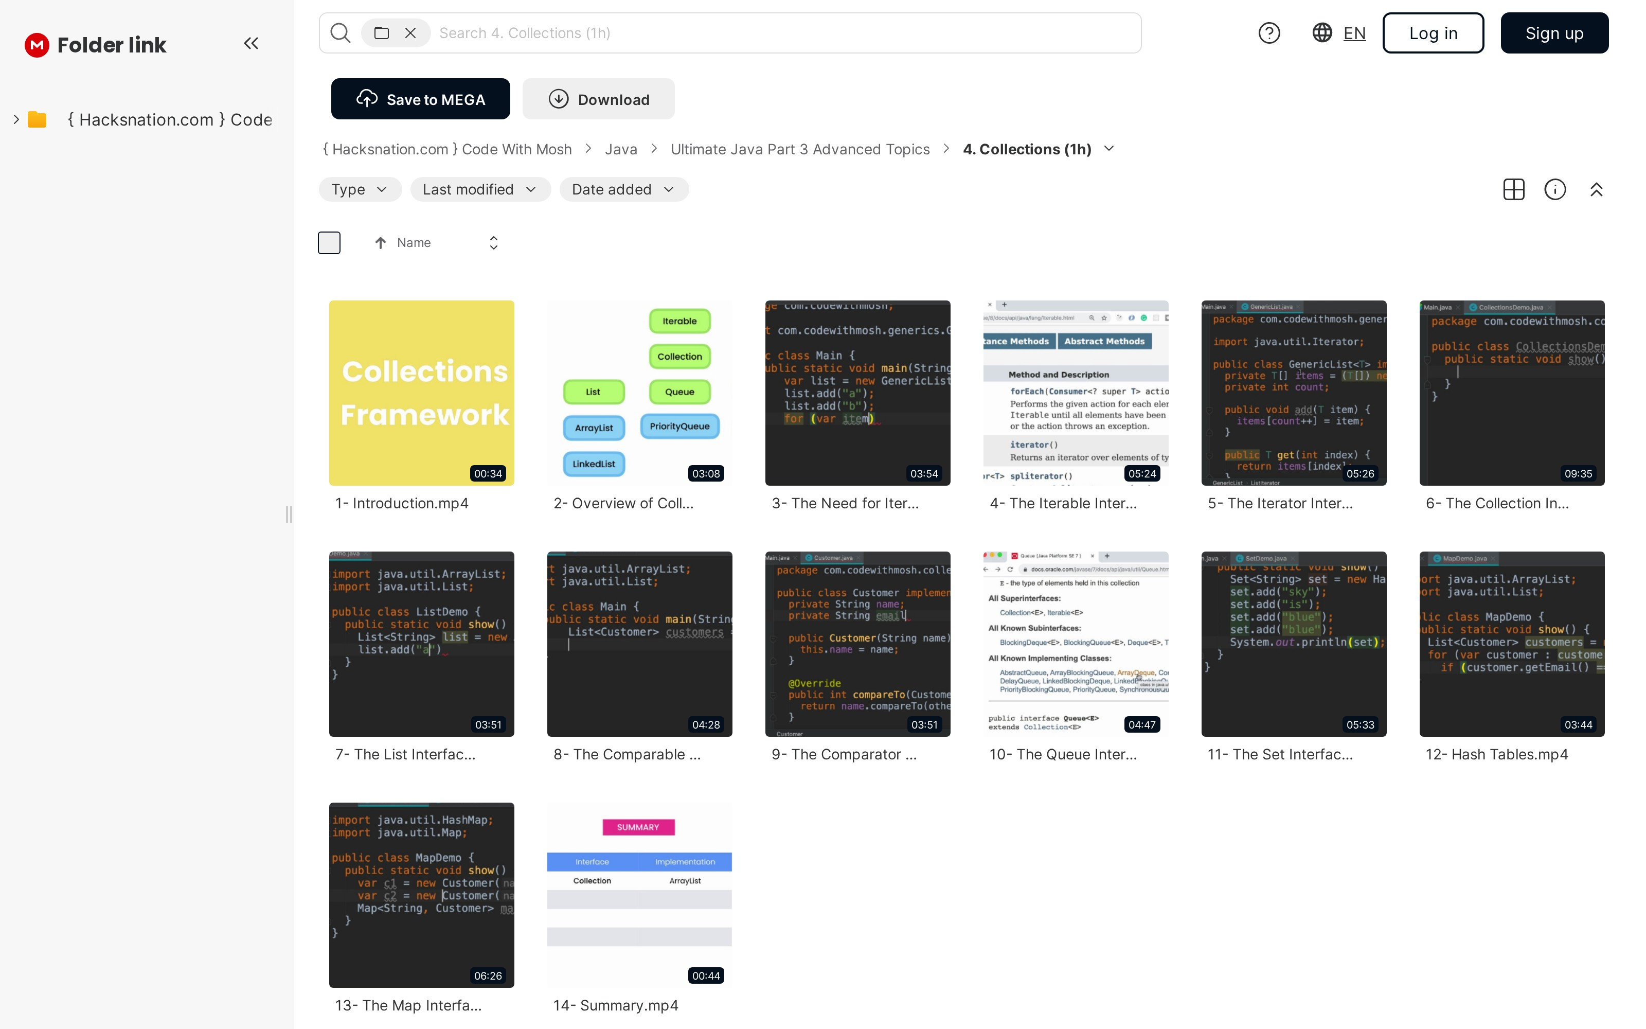Toggle the select-all checkbox
This screenshot has height=1029, width=1646.
pyautogui.click(x=329, y=243)
